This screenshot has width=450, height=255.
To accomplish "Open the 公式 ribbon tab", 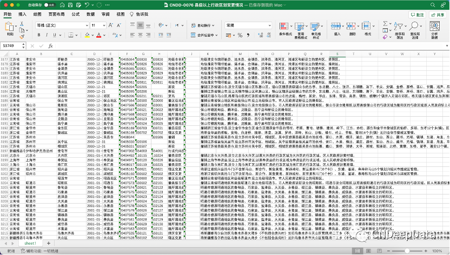I will (76, 15).
